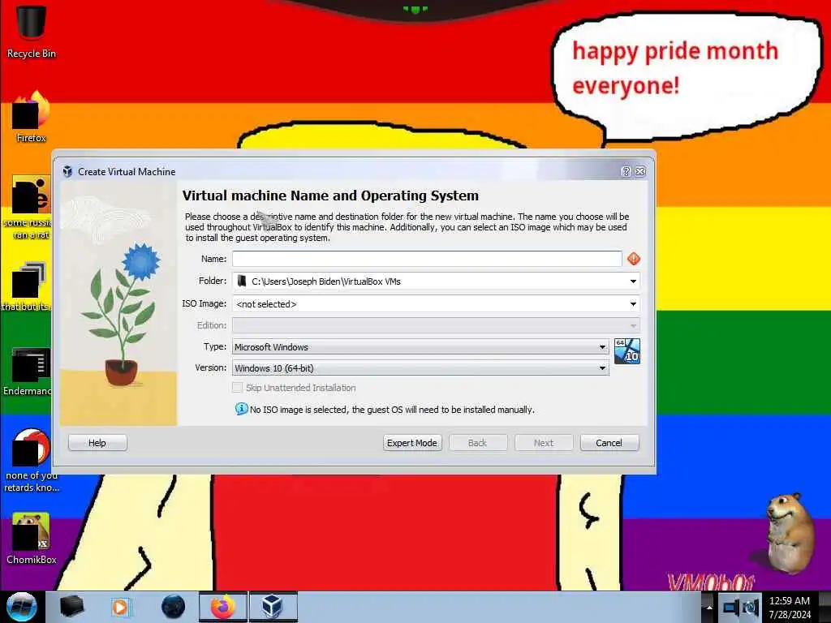Open the disabled Edition dropdown
This screenshot has height=623, width=831.
pyautogui.click(x=436, y=325)
